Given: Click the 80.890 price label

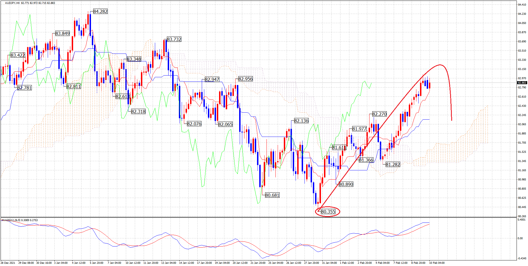Looking at the screenshot, I should (346, 184).
